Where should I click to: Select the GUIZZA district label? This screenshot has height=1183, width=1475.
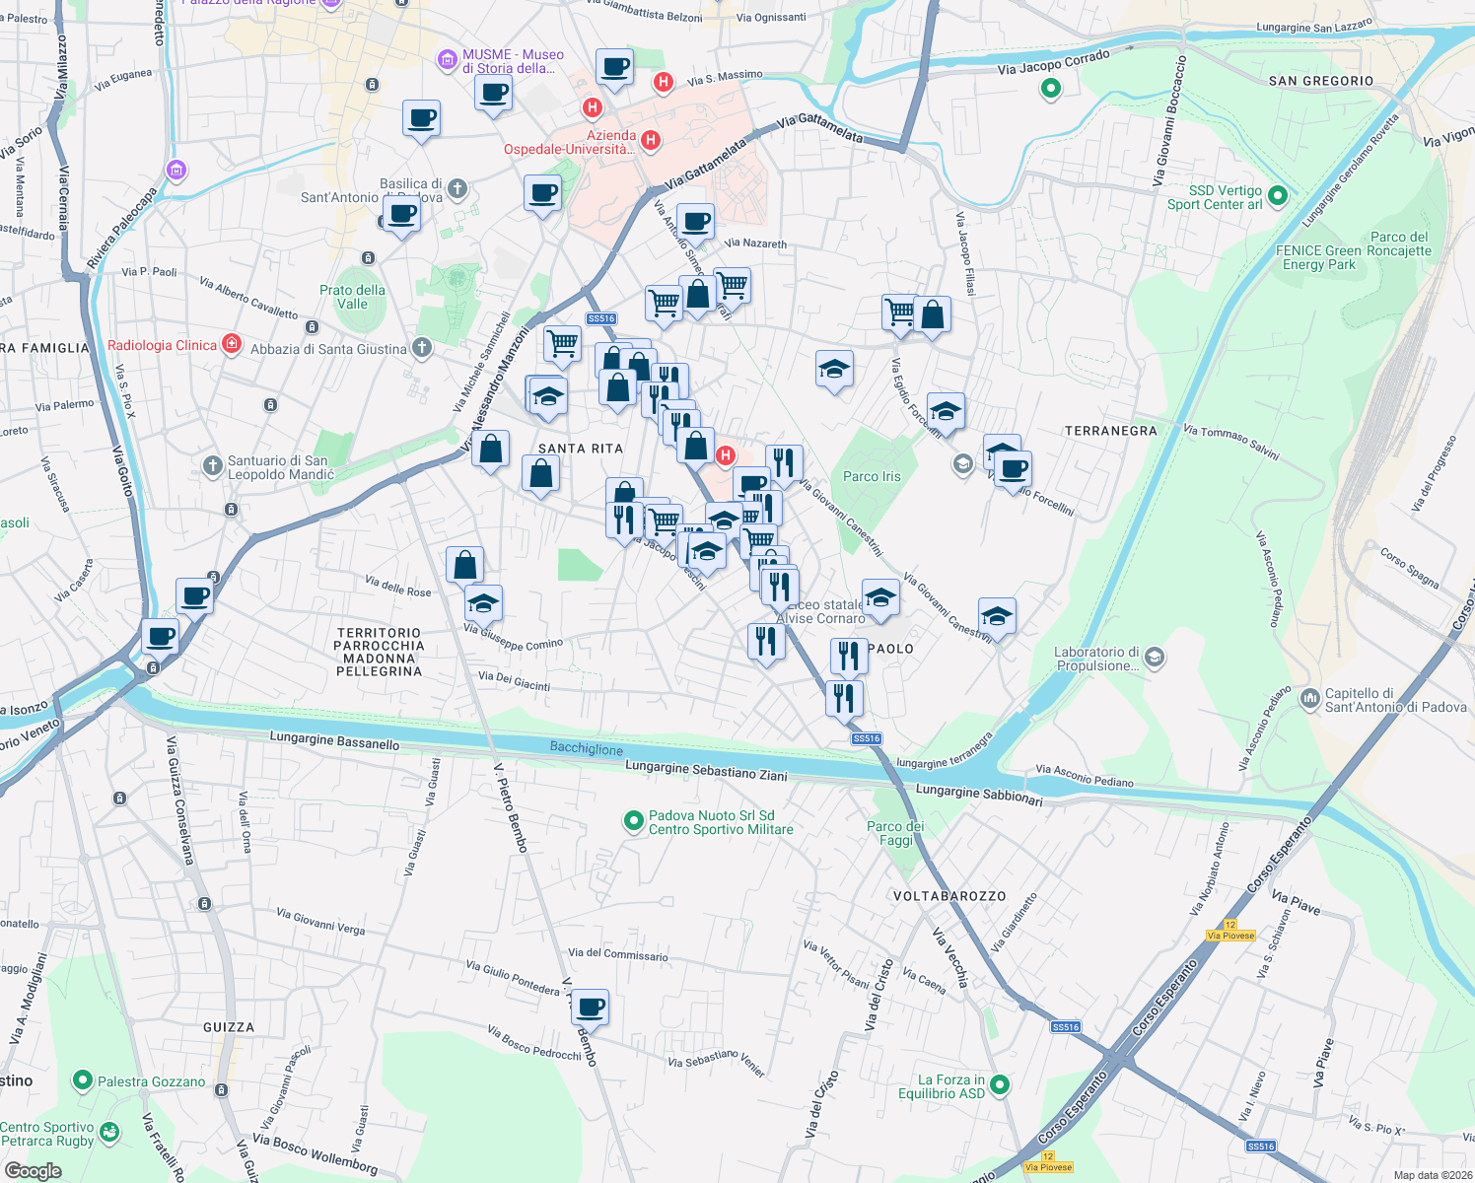(x=229, y=1027)
